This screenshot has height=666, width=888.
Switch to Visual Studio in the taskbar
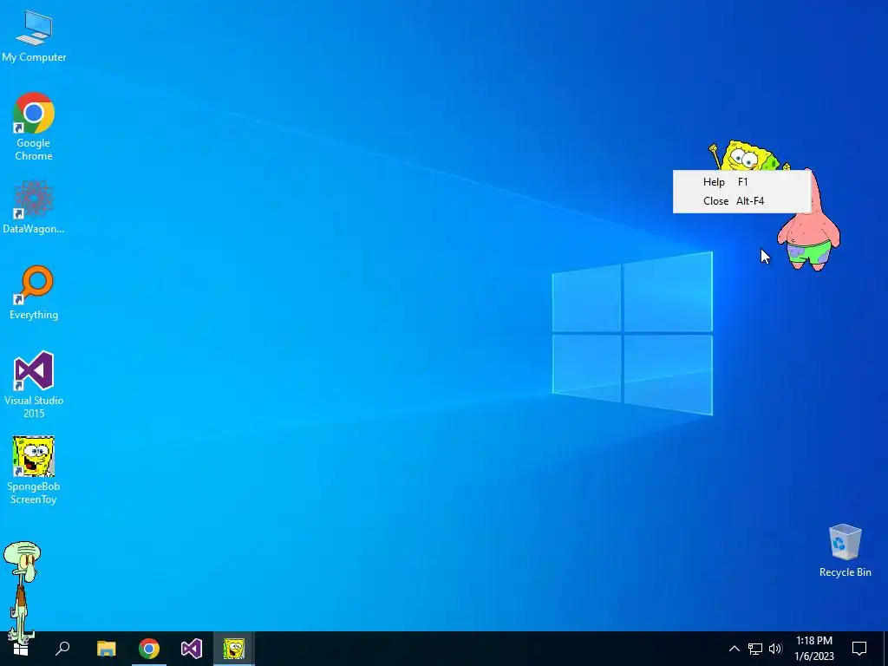(x=192, y=649)
